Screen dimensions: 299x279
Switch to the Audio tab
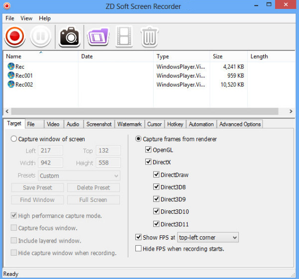[73, 124]
